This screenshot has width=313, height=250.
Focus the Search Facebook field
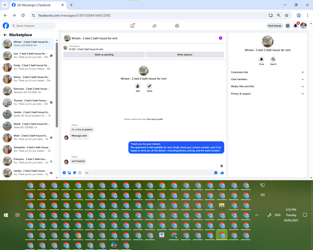(33, 26)
